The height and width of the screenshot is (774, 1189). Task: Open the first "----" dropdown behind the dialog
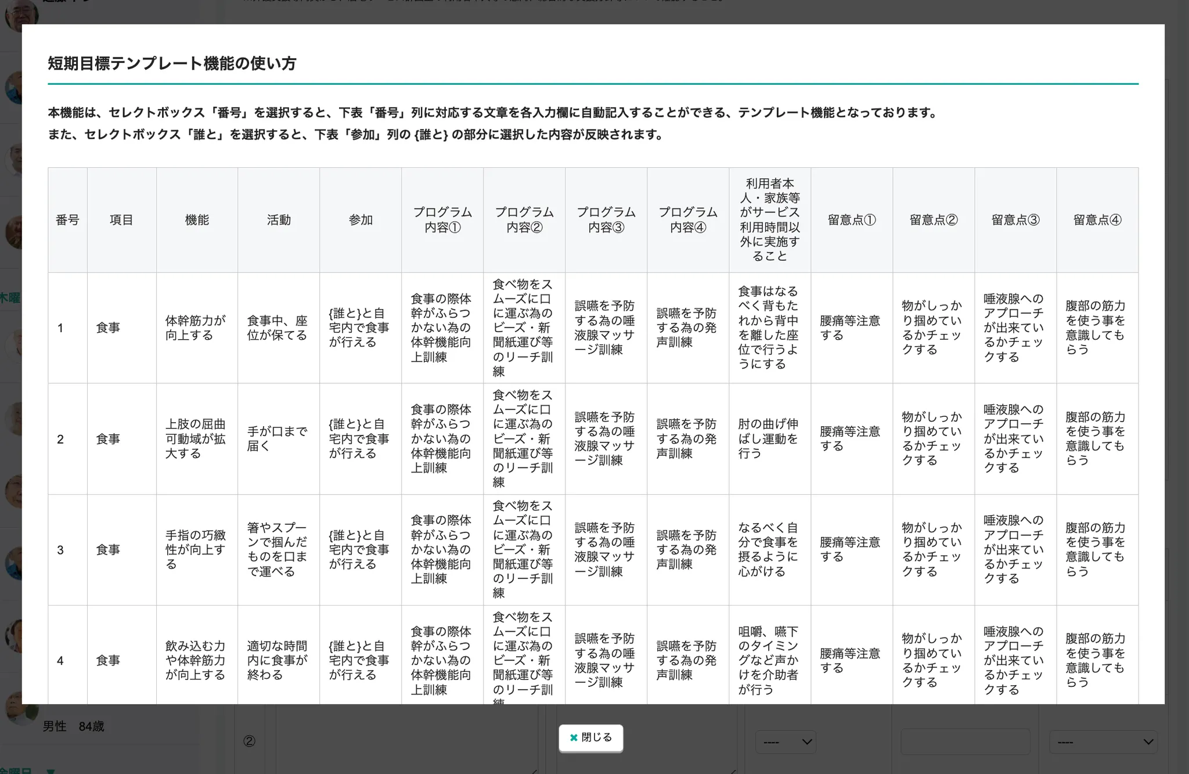785,741
